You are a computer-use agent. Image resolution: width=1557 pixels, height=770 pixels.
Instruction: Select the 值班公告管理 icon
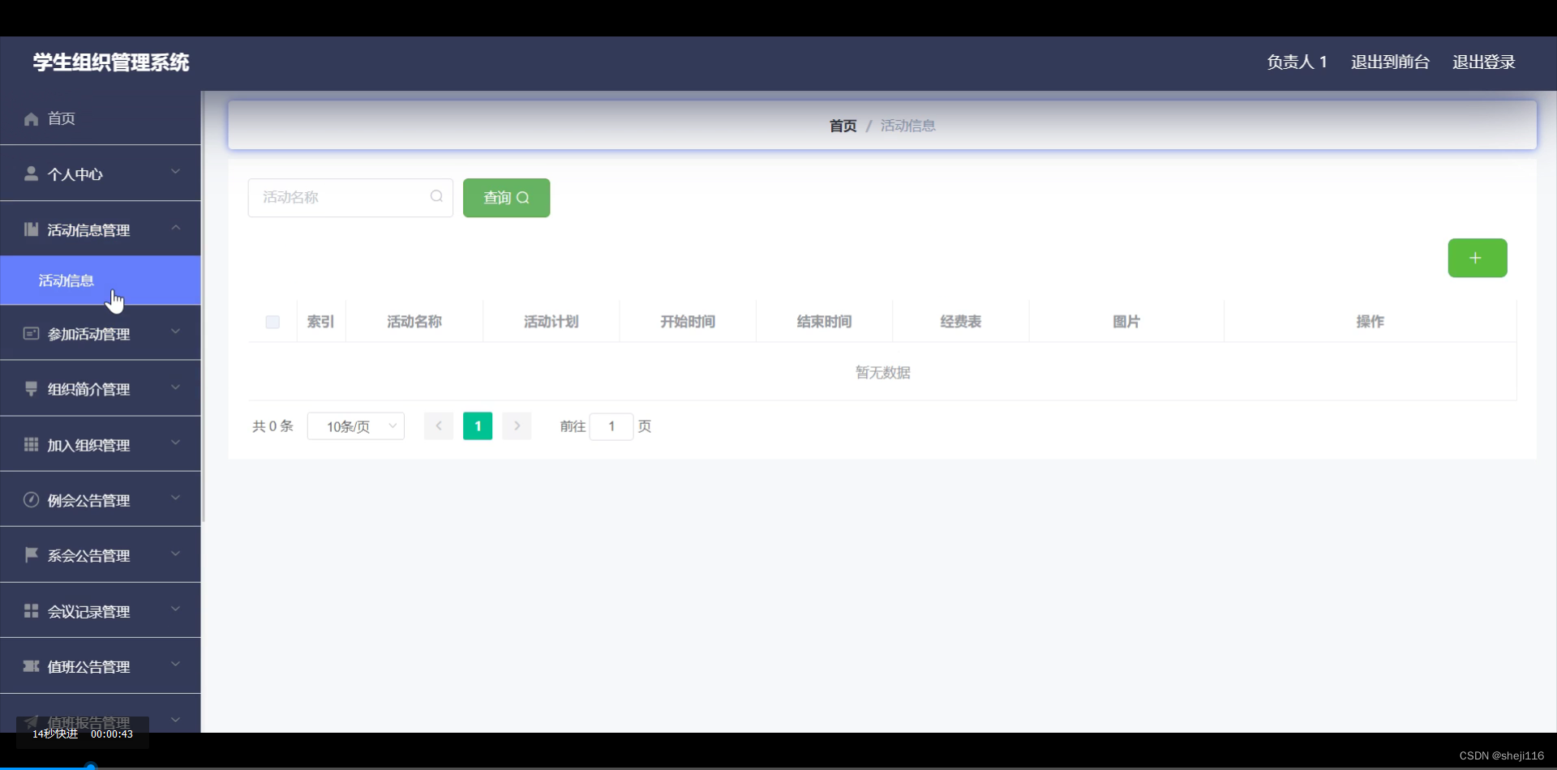tap(30, 665)
